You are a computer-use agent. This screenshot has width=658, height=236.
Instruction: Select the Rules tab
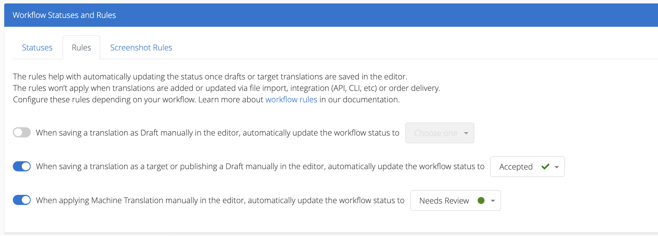[81, 47]
